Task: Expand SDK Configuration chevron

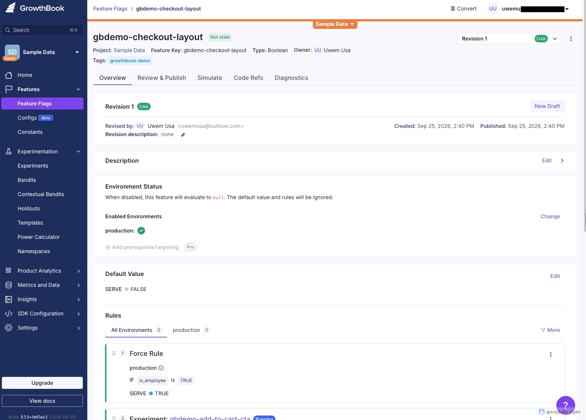Action: pyautogui.click(x=79, y=313)
